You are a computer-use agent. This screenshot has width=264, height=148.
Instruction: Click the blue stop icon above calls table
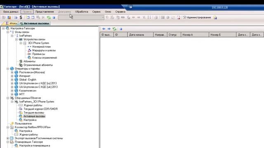pos(121,29)
